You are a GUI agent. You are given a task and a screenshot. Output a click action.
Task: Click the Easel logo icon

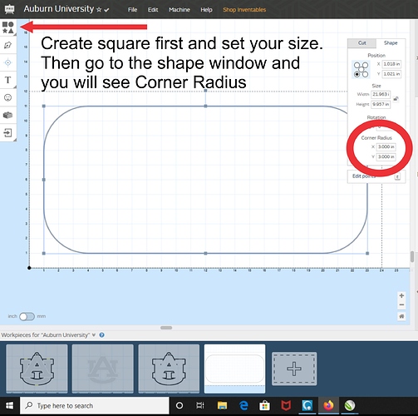(x=10, y=9)
